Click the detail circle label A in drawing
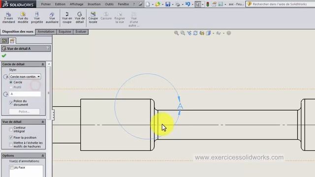Image resolution: width=315 pixels, height=177 pixels. (180, 106)
